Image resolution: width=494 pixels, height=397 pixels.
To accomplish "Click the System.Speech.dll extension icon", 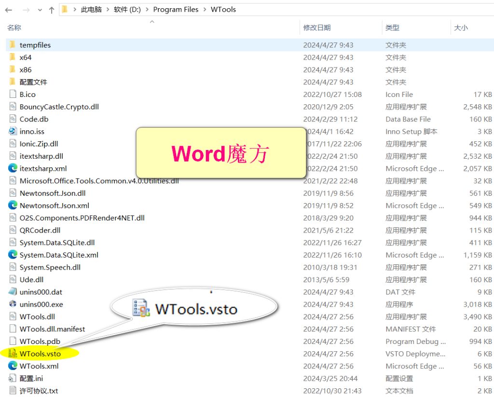I will [14, 267].
